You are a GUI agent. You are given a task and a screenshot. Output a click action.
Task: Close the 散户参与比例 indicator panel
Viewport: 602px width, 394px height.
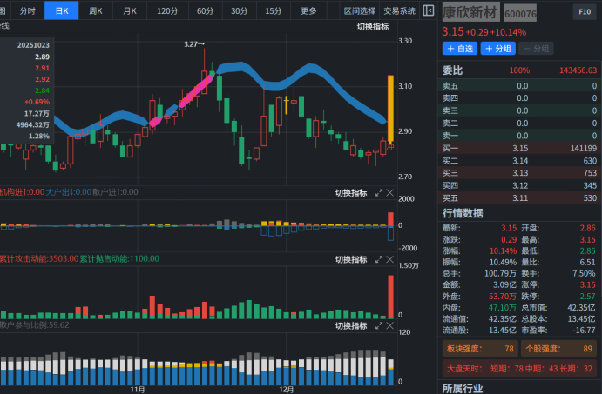point(390,325)
